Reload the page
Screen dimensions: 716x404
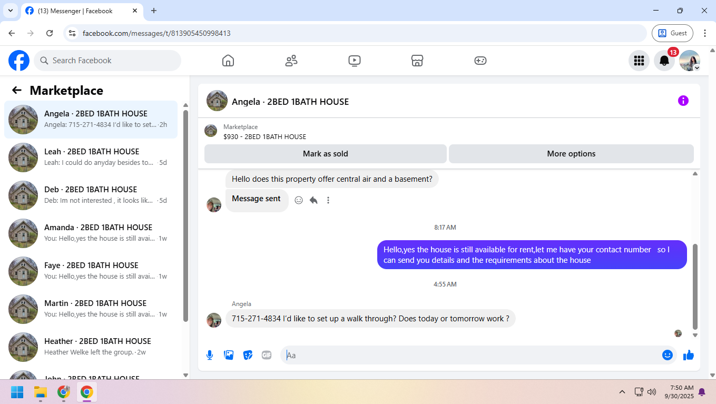(50, 33)
